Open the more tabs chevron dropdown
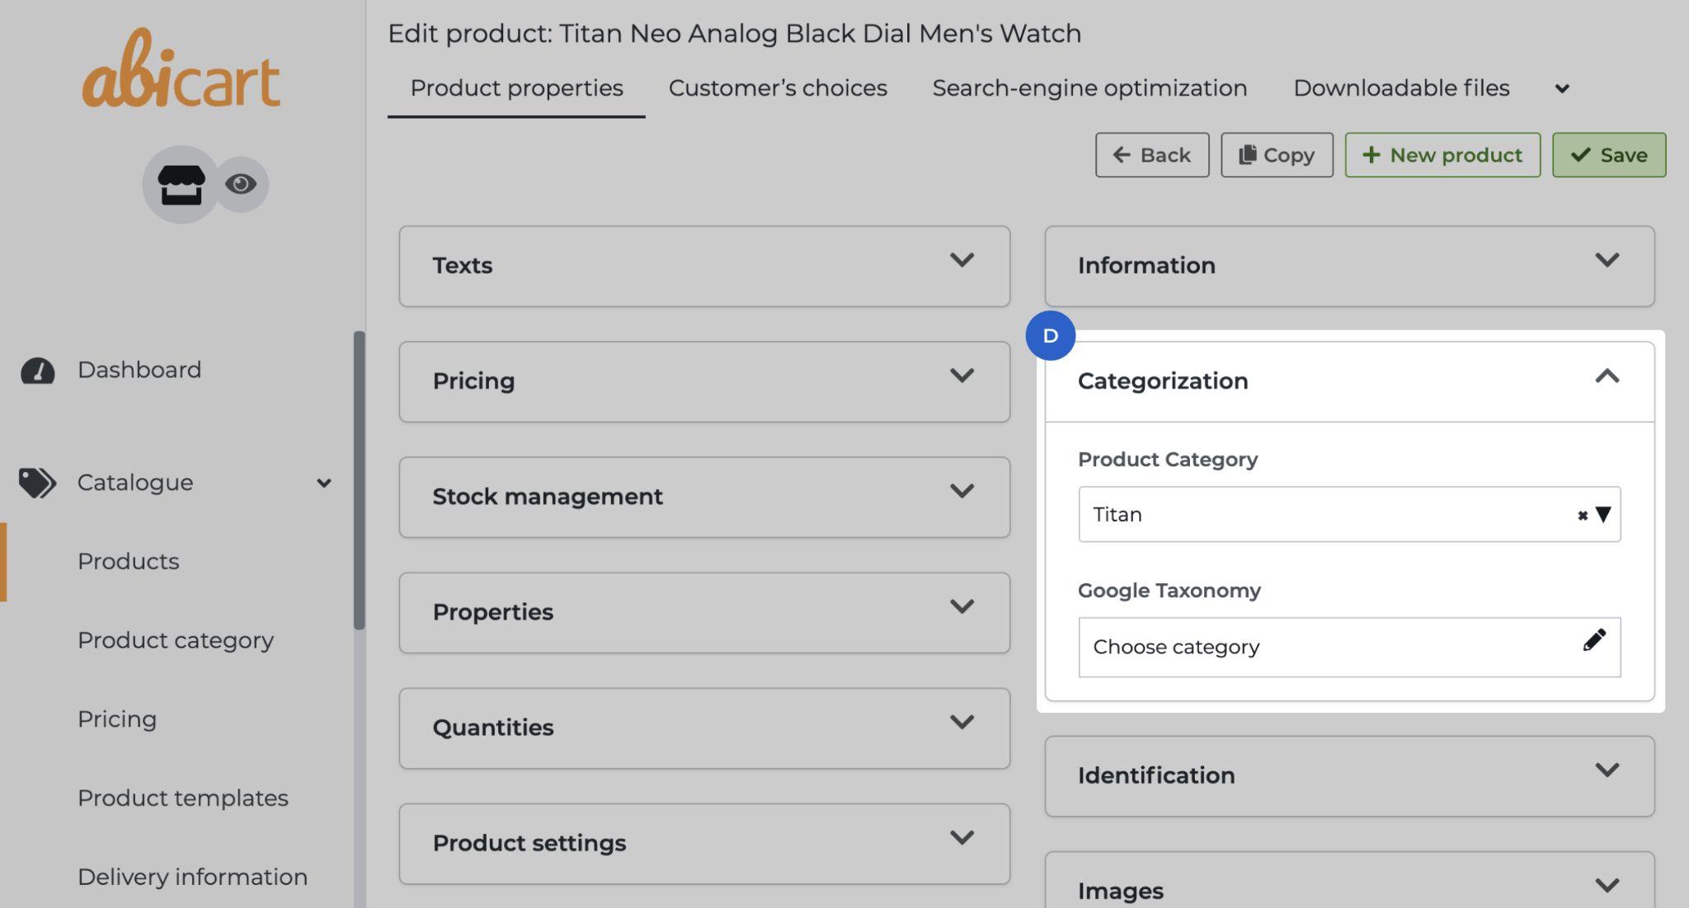The width and height of the screenshot is (1689, 908). pyautogui.click(x=1561, y=89)
